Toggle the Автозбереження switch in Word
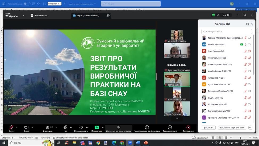This screenshot has width=259, height=146. pyautogui.click(x=27, y=4)
